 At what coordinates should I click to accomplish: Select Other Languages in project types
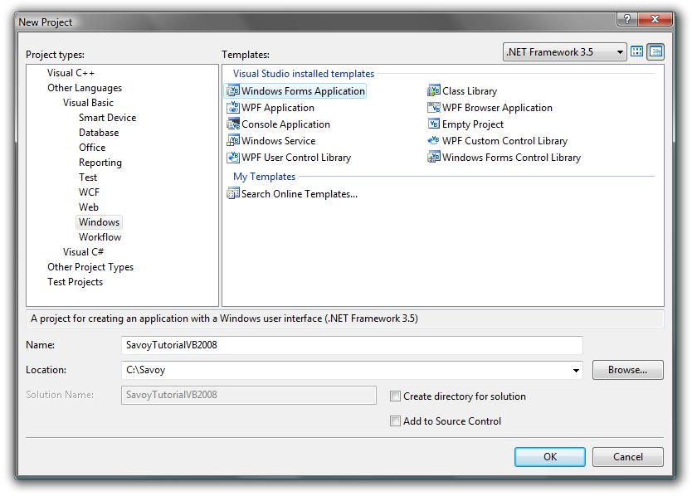pos(85,88)
